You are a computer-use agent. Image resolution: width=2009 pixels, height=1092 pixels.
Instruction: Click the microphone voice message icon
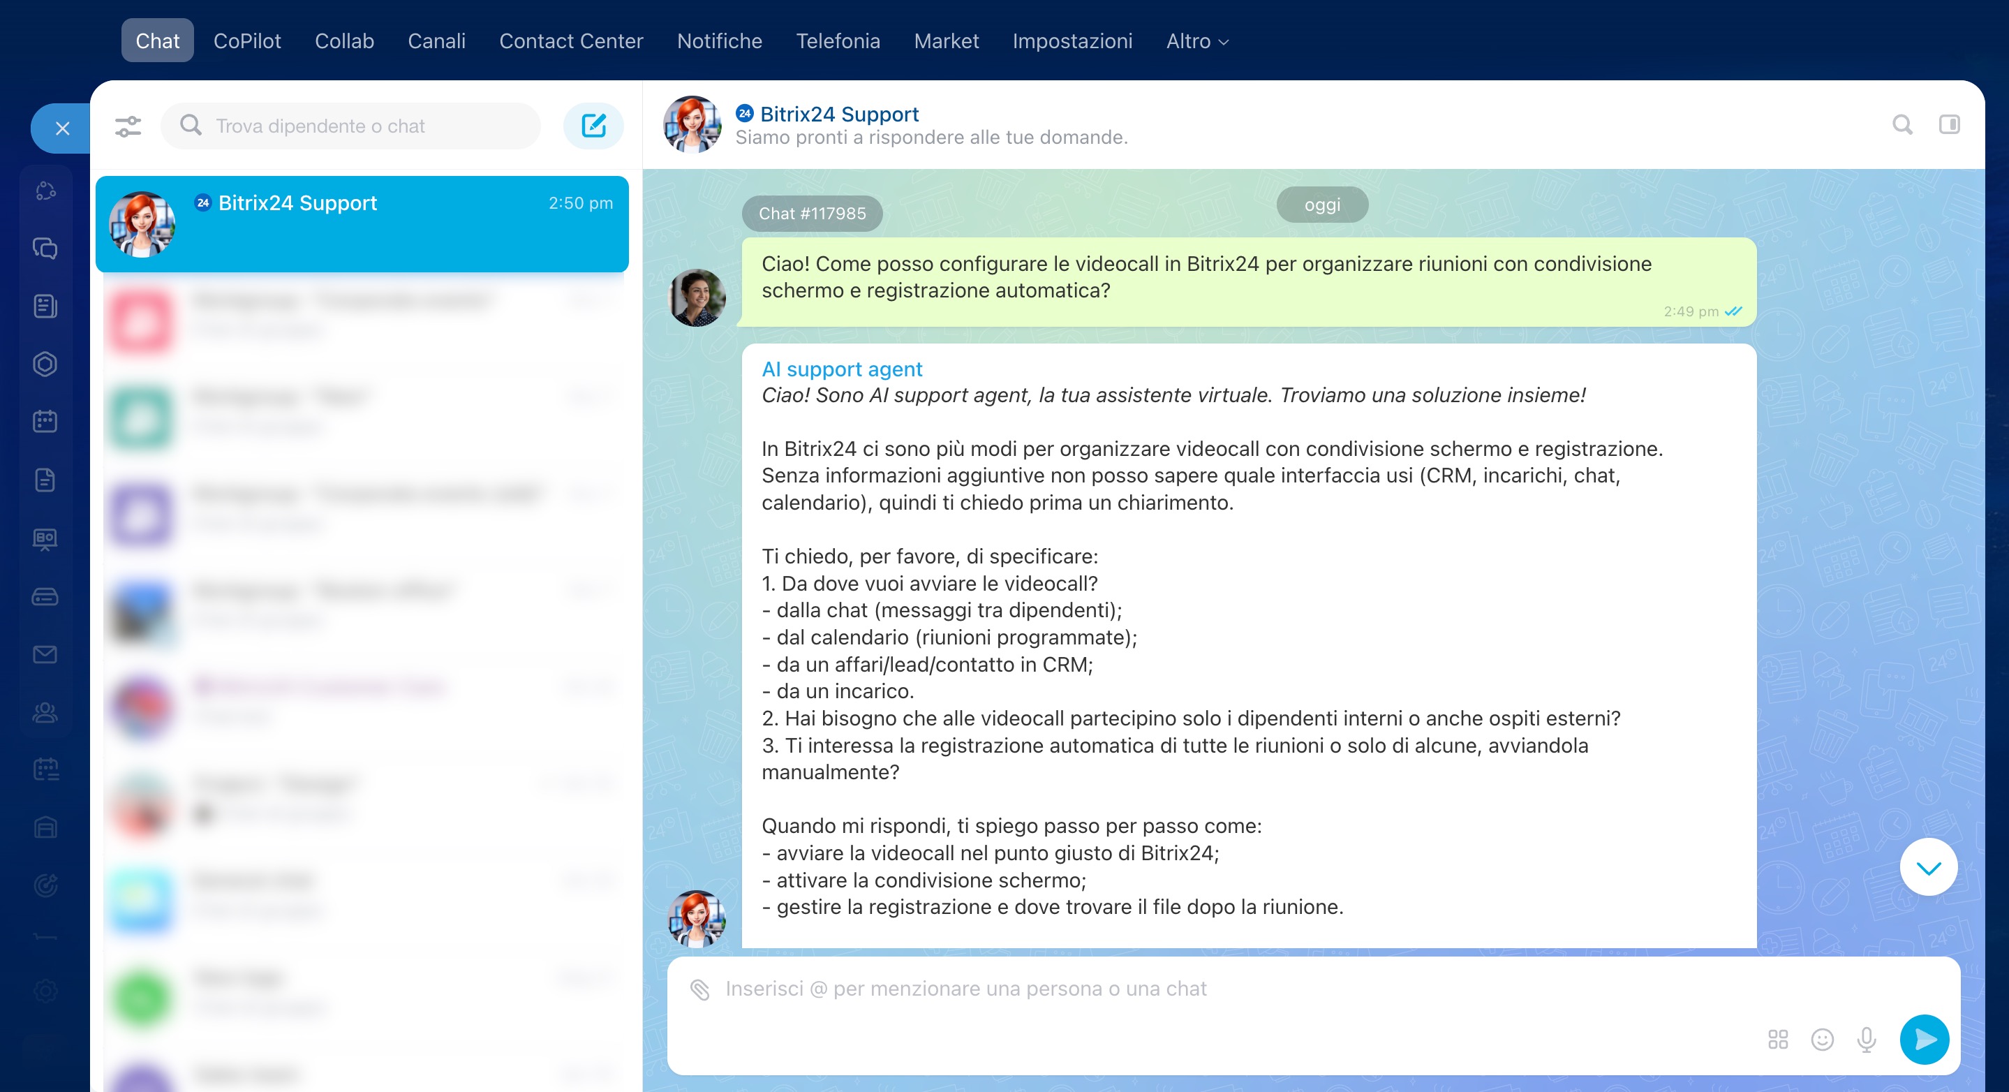1867,1039
